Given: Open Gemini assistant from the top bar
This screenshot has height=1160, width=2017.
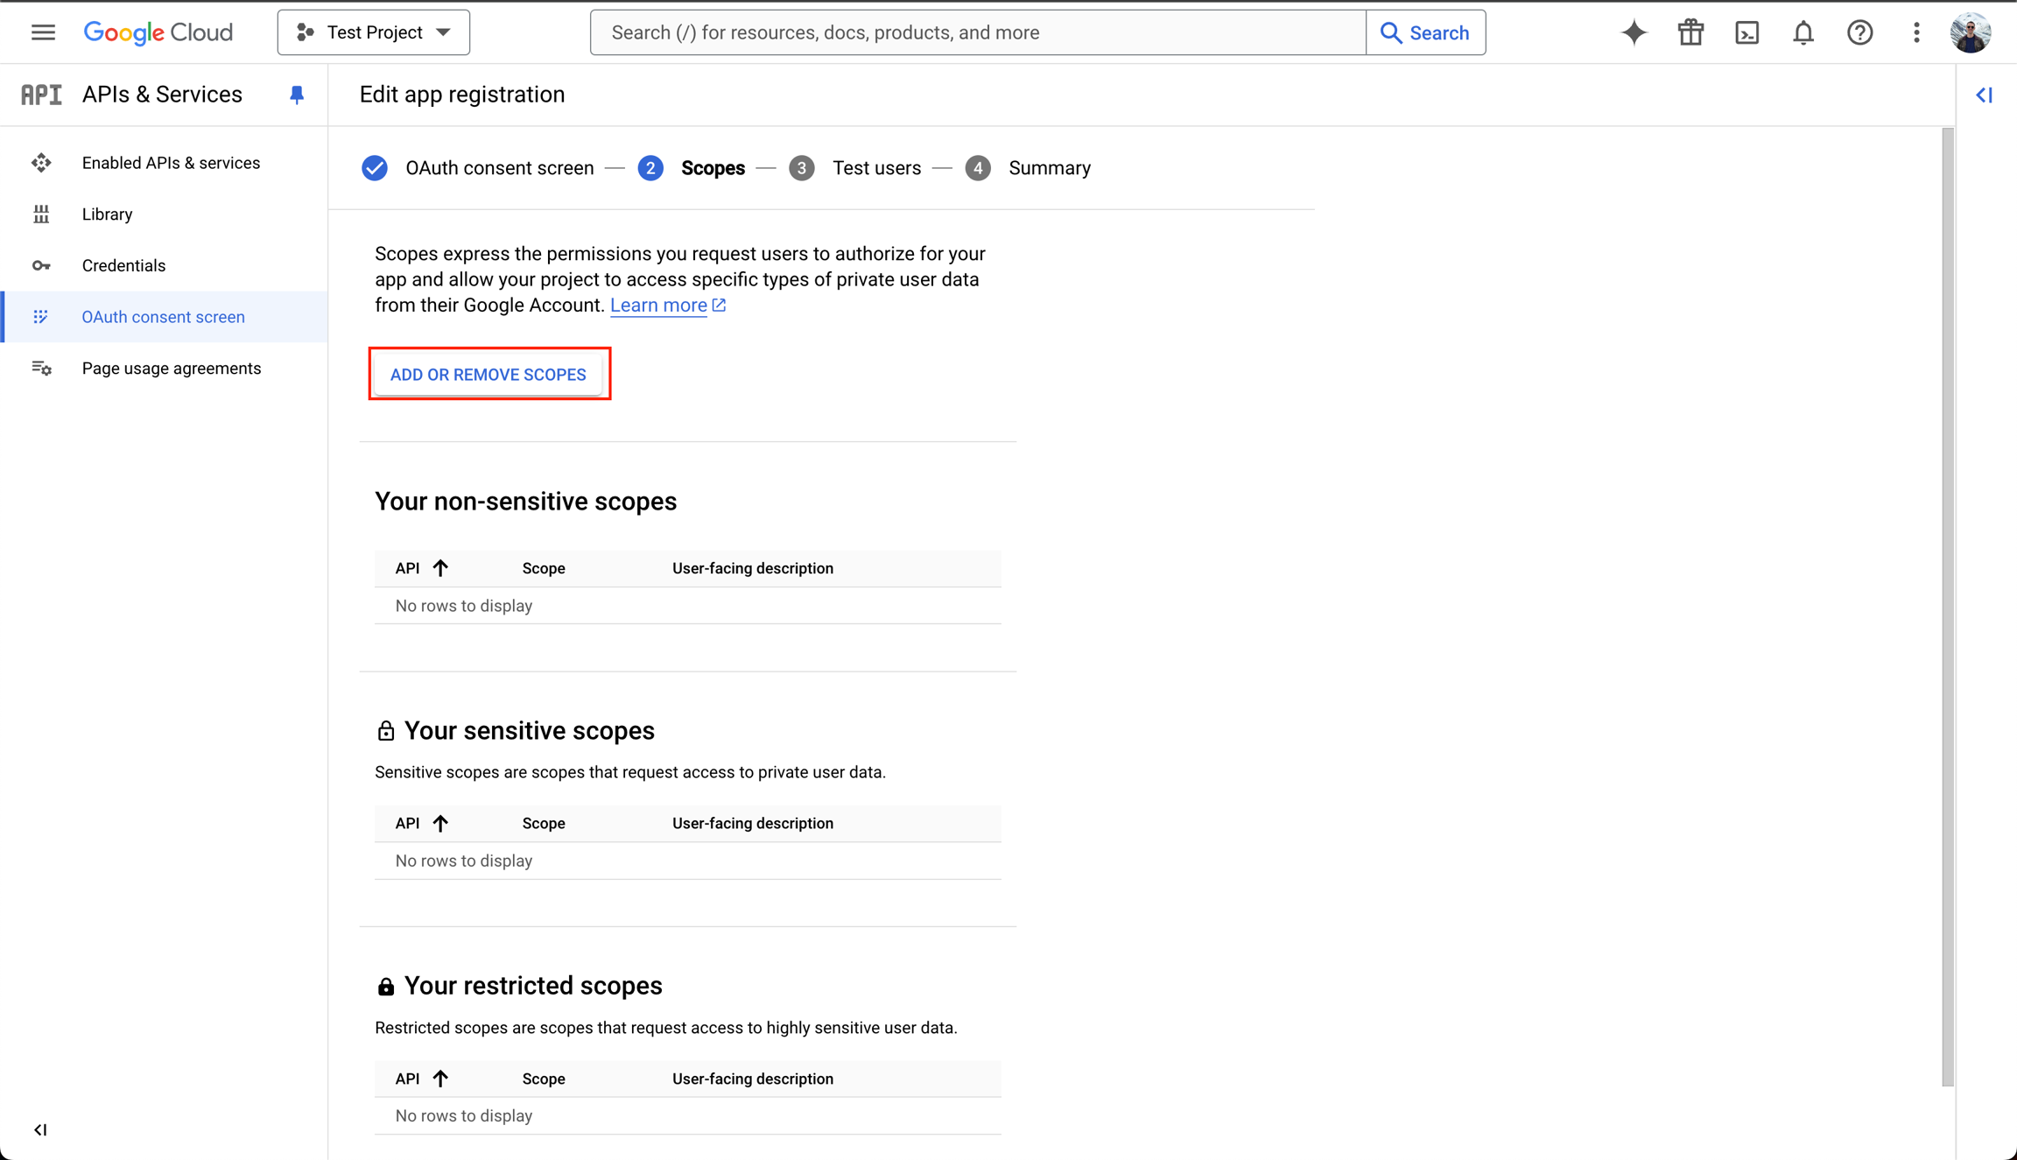Looking at the screenshot, I should [1634, 32].
